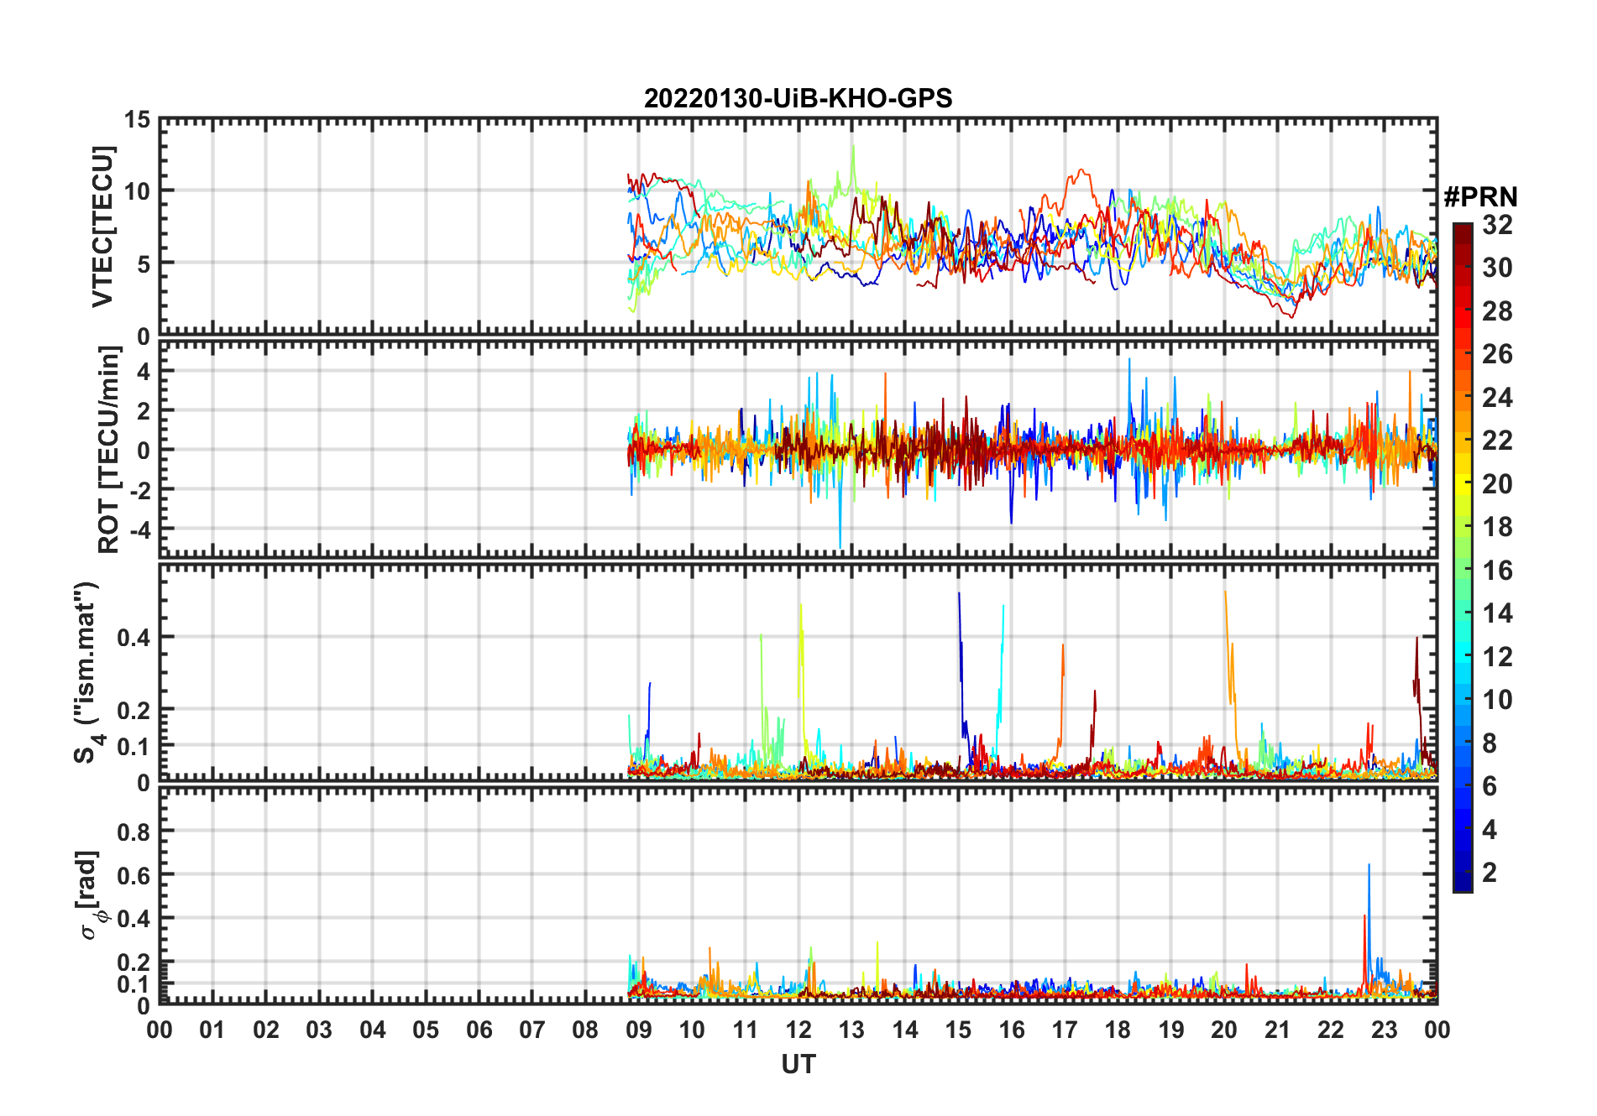Click ROT y-axis tick label -4
Image resolution: width=1597 pixels, height=1116 pixels.
click(140, 529)
